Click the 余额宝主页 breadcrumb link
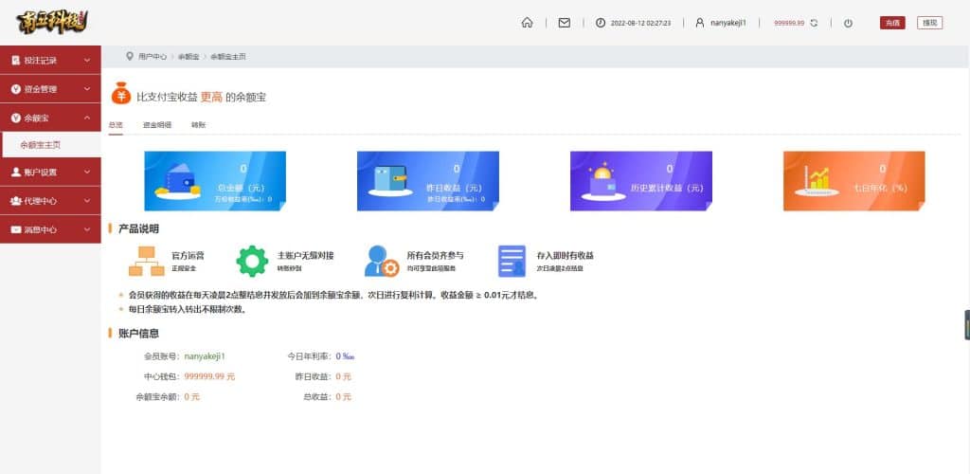The height and width of the screenshot is (474, 970). [x=228, y=56]
